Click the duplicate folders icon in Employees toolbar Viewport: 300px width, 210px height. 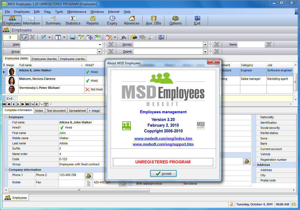click(x=98, y=37)
